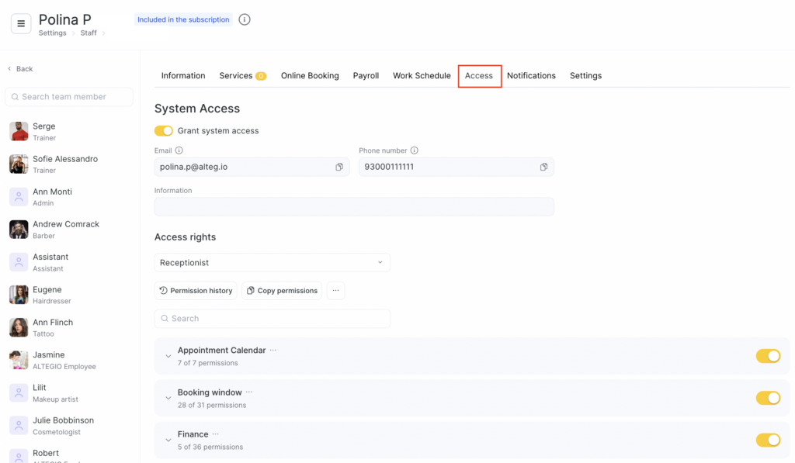Toggle Finance permissions off

pos(768,440)
